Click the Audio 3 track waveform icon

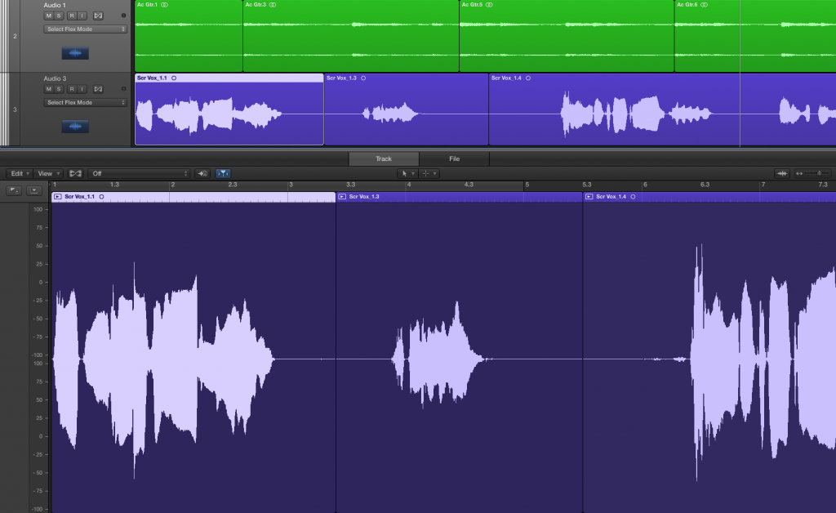click(75, 127)
